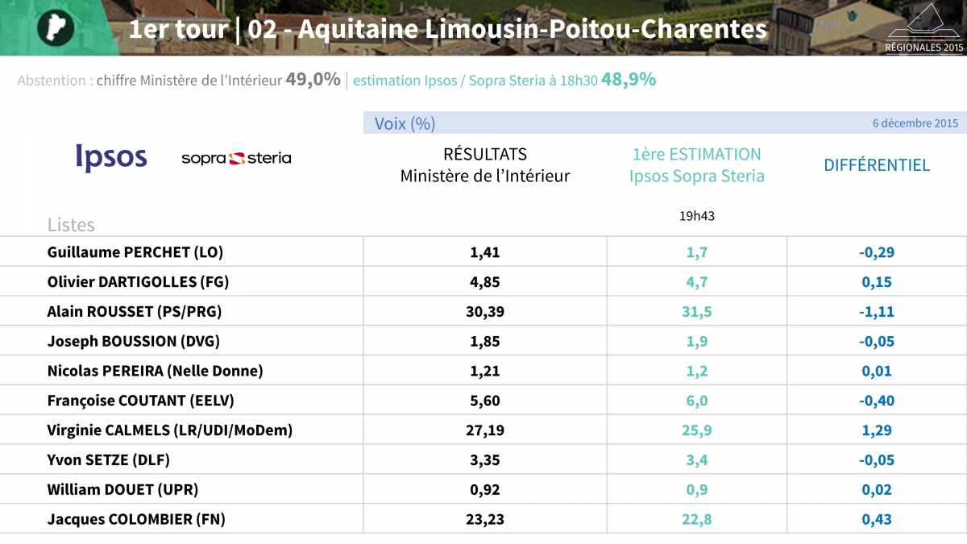
Task: Click the Listes heading
Action: point(71,225)
